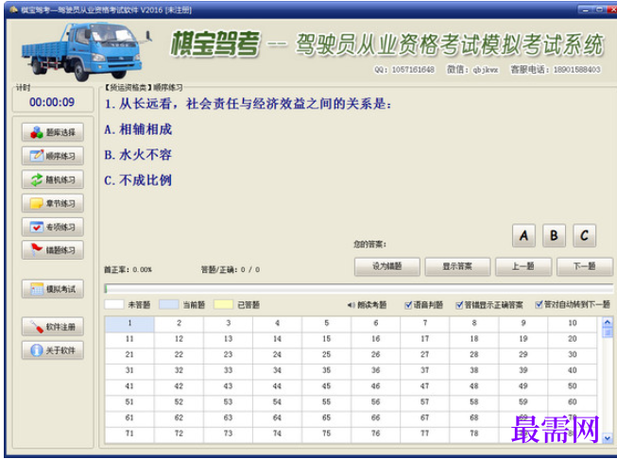Image resolution: width=617 pixels, height=459 pixels.
Task: Reveal solution with 显示答案 button
Action: (457, 266)
